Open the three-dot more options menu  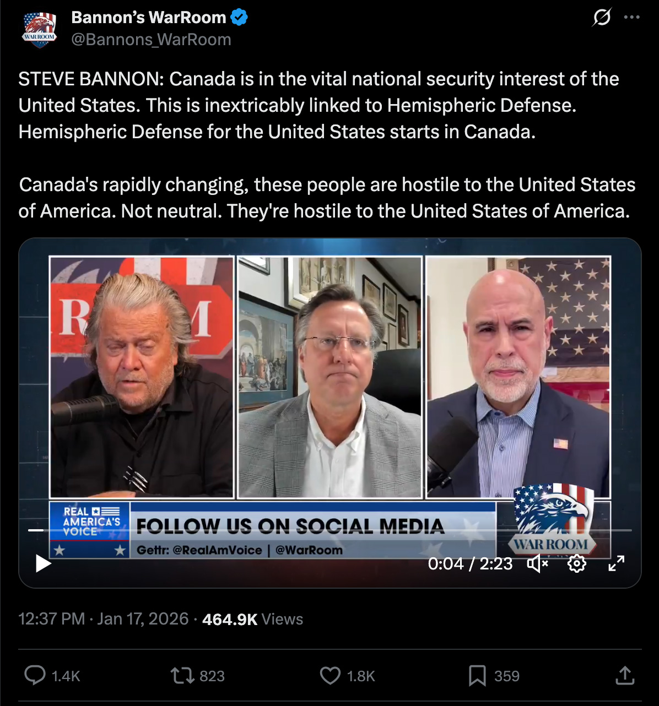[x=631, y=18]
